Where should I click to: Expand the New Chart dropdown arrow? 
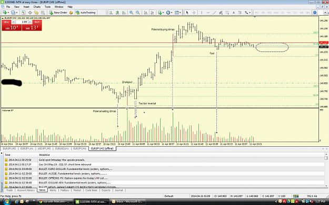click(x=8, y=13)
